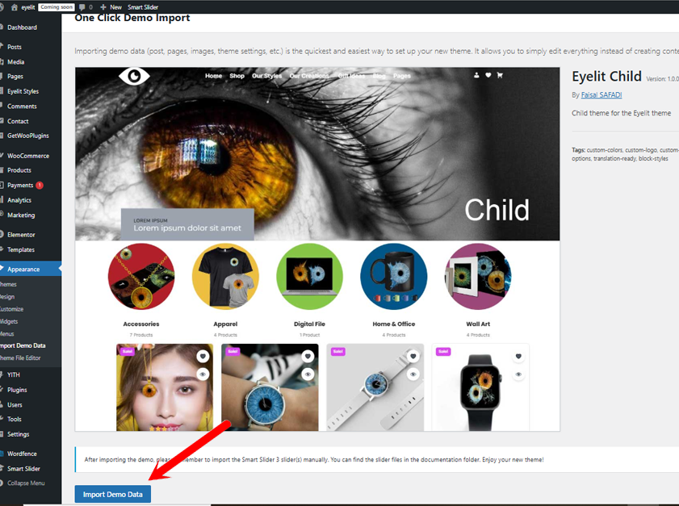Open the Plugins sidebar item
Screen dimensions: 679x506
click(x=17, y=390)
